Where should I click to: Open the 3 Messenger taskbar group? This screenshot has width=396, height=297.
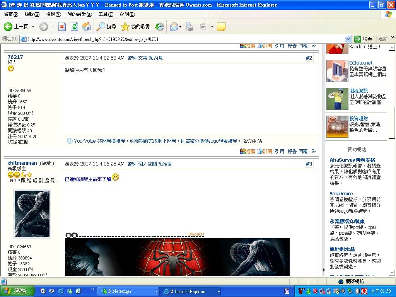[x=129, y=292]
